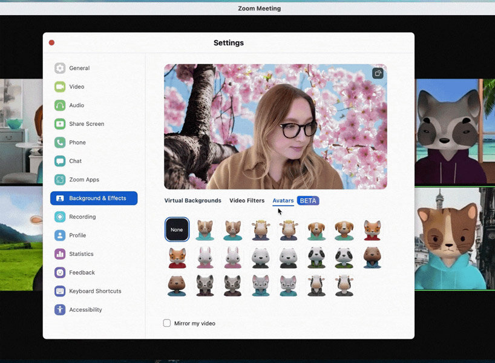Click the meadow-background participant tile in meeting
This screenshot has height=363, width=495.
click(x=21, y=238)
